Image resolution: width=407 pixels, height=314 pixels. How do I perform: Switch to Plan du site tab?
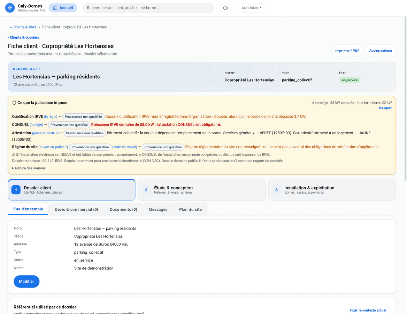click(x=190, y=209)
